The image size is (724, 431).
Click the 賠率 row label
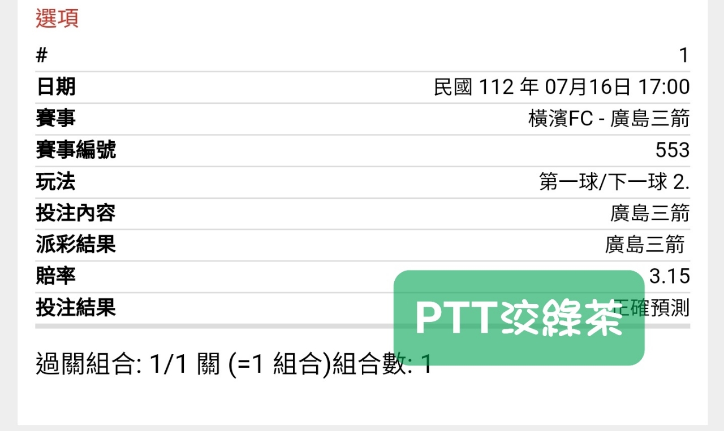[x=55, y=276]
